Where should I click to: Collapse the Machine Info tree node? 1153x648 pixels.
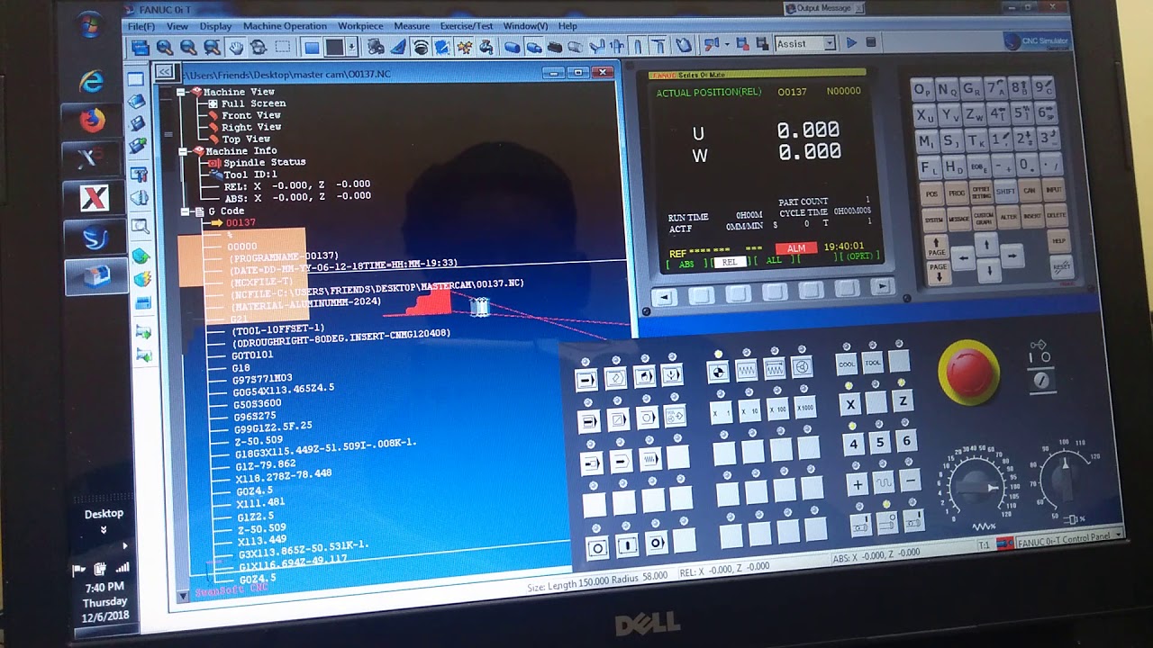(x=184, y=151)
